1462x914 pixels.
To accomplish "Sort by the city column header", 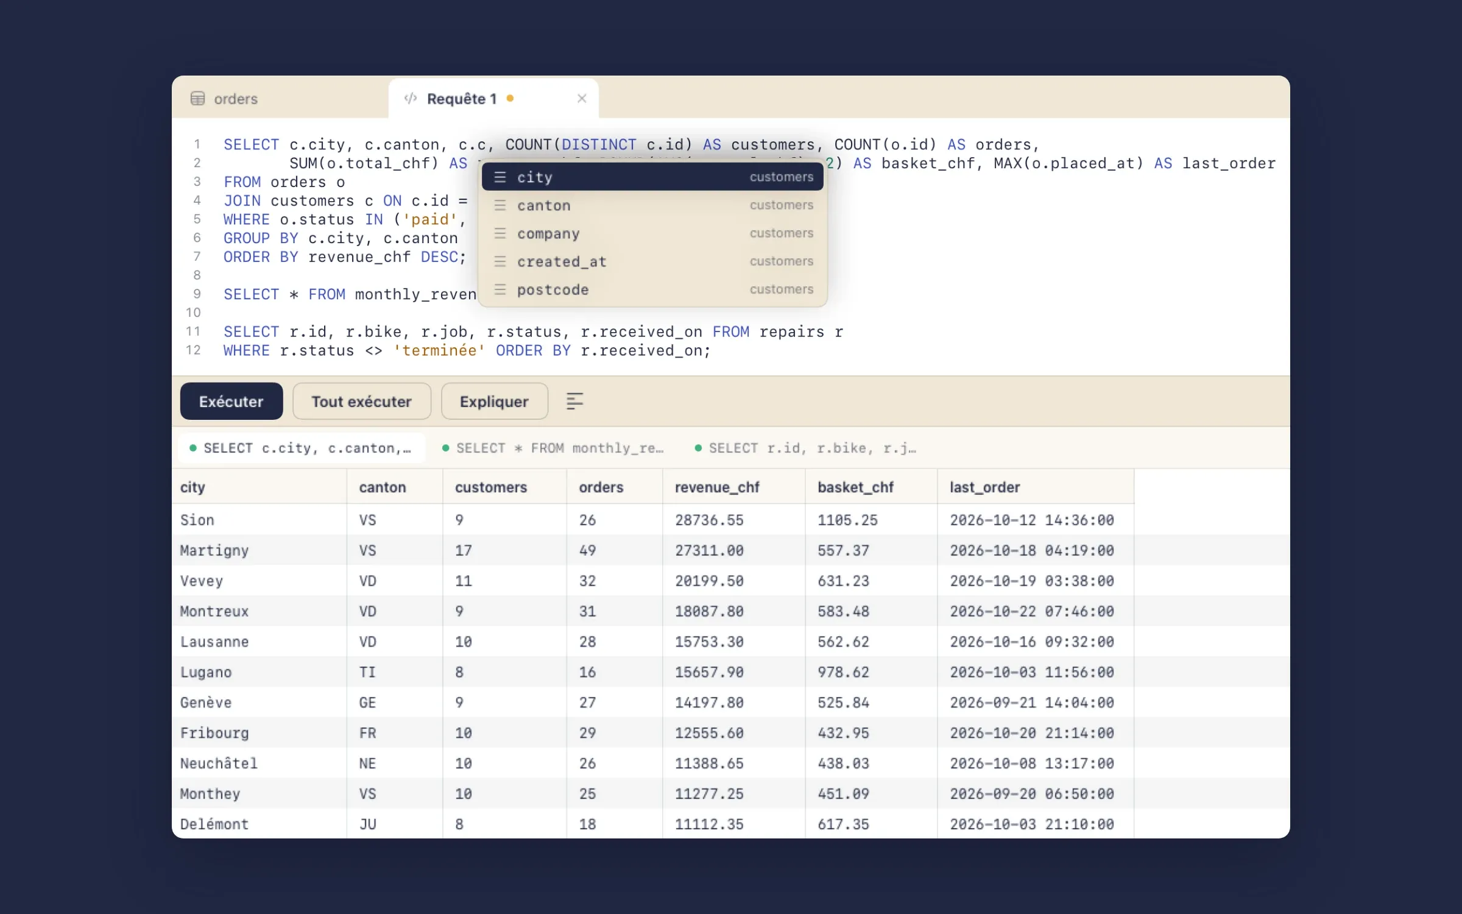I will (260, 487).
